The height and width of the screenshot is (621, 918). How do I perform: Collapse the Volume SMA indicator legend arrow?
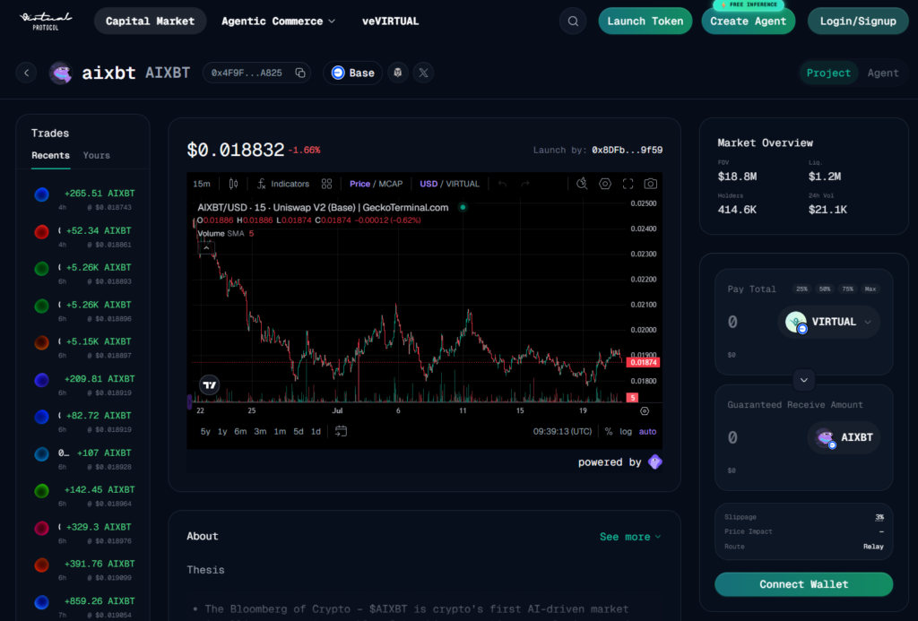point(206,248)
